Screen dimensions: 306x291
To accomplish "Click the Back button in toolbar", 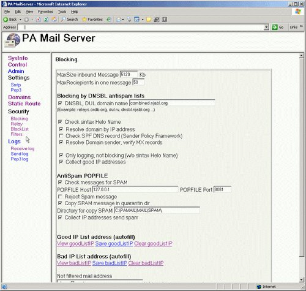I will [x=10, y=20].
